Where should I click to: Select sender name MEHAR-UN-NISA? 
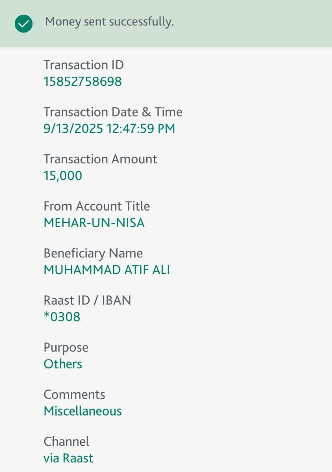pyautogui.click(x=94, y=223)
